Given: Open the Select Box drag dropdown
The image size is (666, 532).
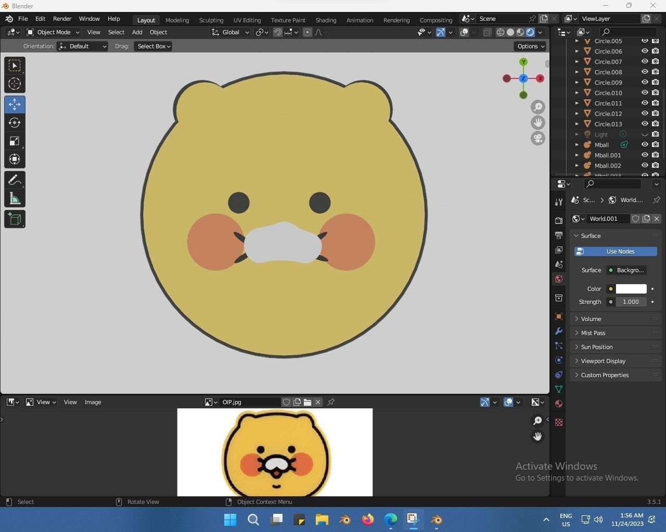Looking at the screenshot, I should pos(153,46).
